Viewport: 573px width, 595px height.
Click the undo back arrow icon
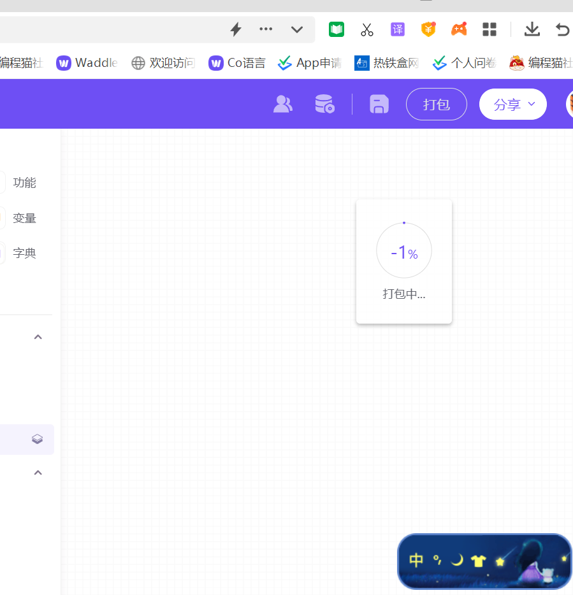pos(562,29)
